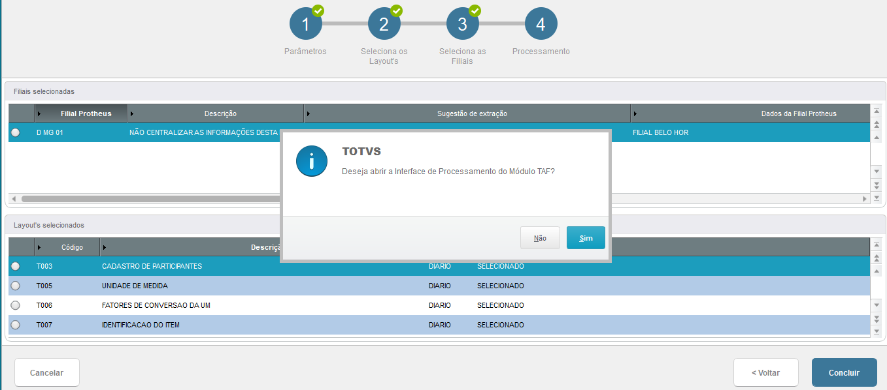Jump to last row in Layout's selecionados grid

click(x=877, y=331)
